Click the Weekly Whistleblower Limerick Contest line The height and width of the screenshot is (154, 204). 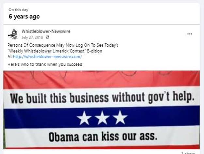click(55, 51)
